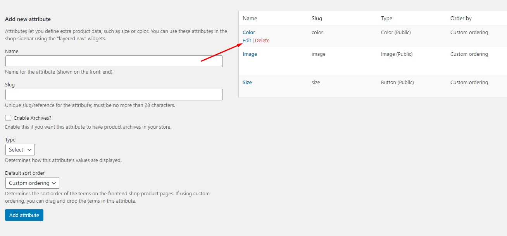Open the Type select dropdown
507x236 pixels.
pyautogui.click(x=20, y=150)
